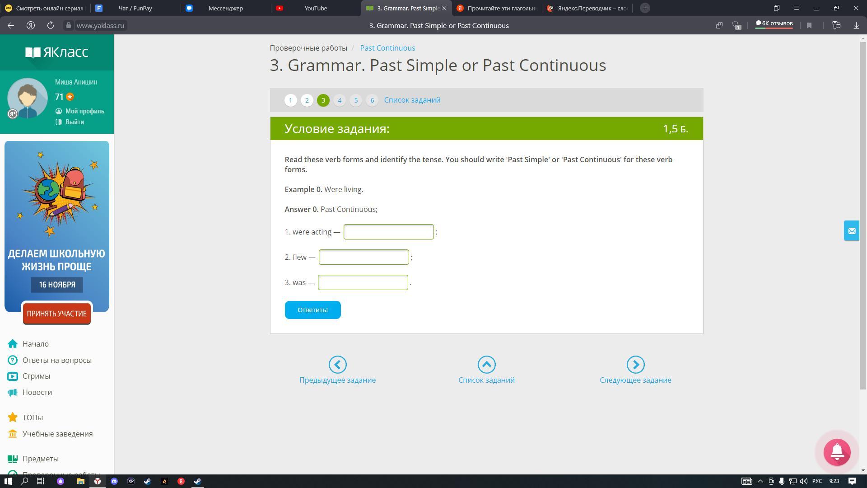
Task: Open the mail feedback side tab
Action: (x=851, y=231)
